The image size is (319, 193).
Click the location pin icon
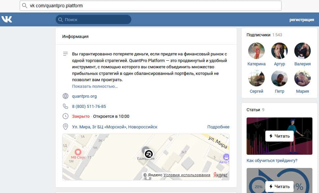[65, 127]
